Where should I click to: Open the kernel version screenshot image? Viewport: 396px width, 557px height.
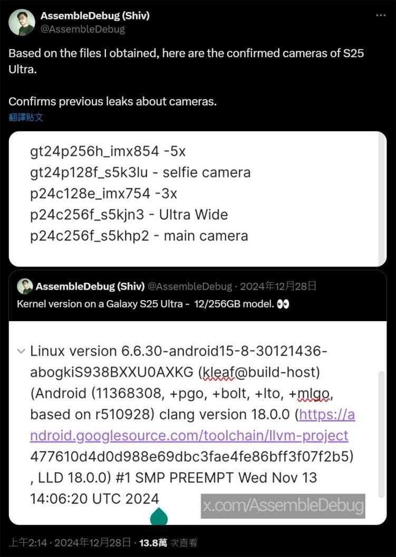tap(197, 422)
